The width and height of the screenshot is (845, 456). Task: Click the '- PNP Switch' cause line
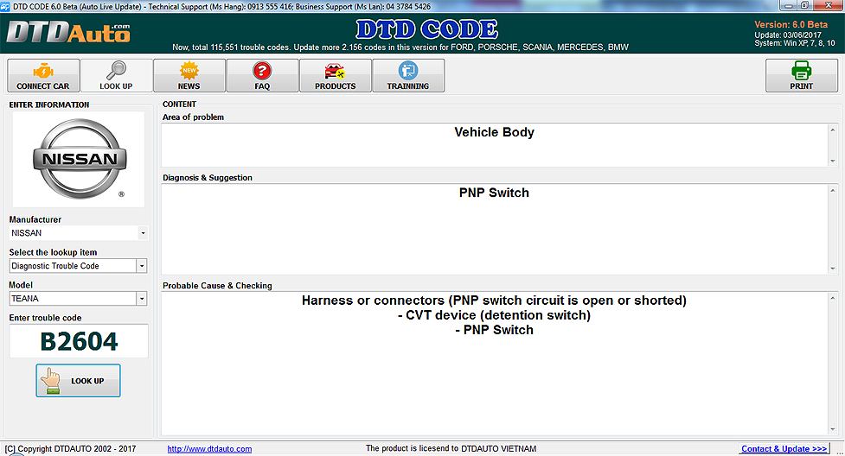point(494,330)
